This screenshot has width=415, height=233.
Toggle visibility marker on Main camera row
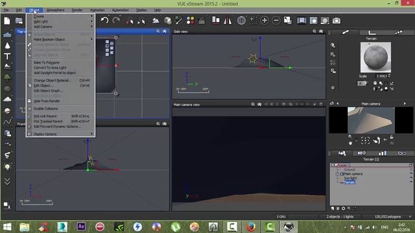point(411,174)
